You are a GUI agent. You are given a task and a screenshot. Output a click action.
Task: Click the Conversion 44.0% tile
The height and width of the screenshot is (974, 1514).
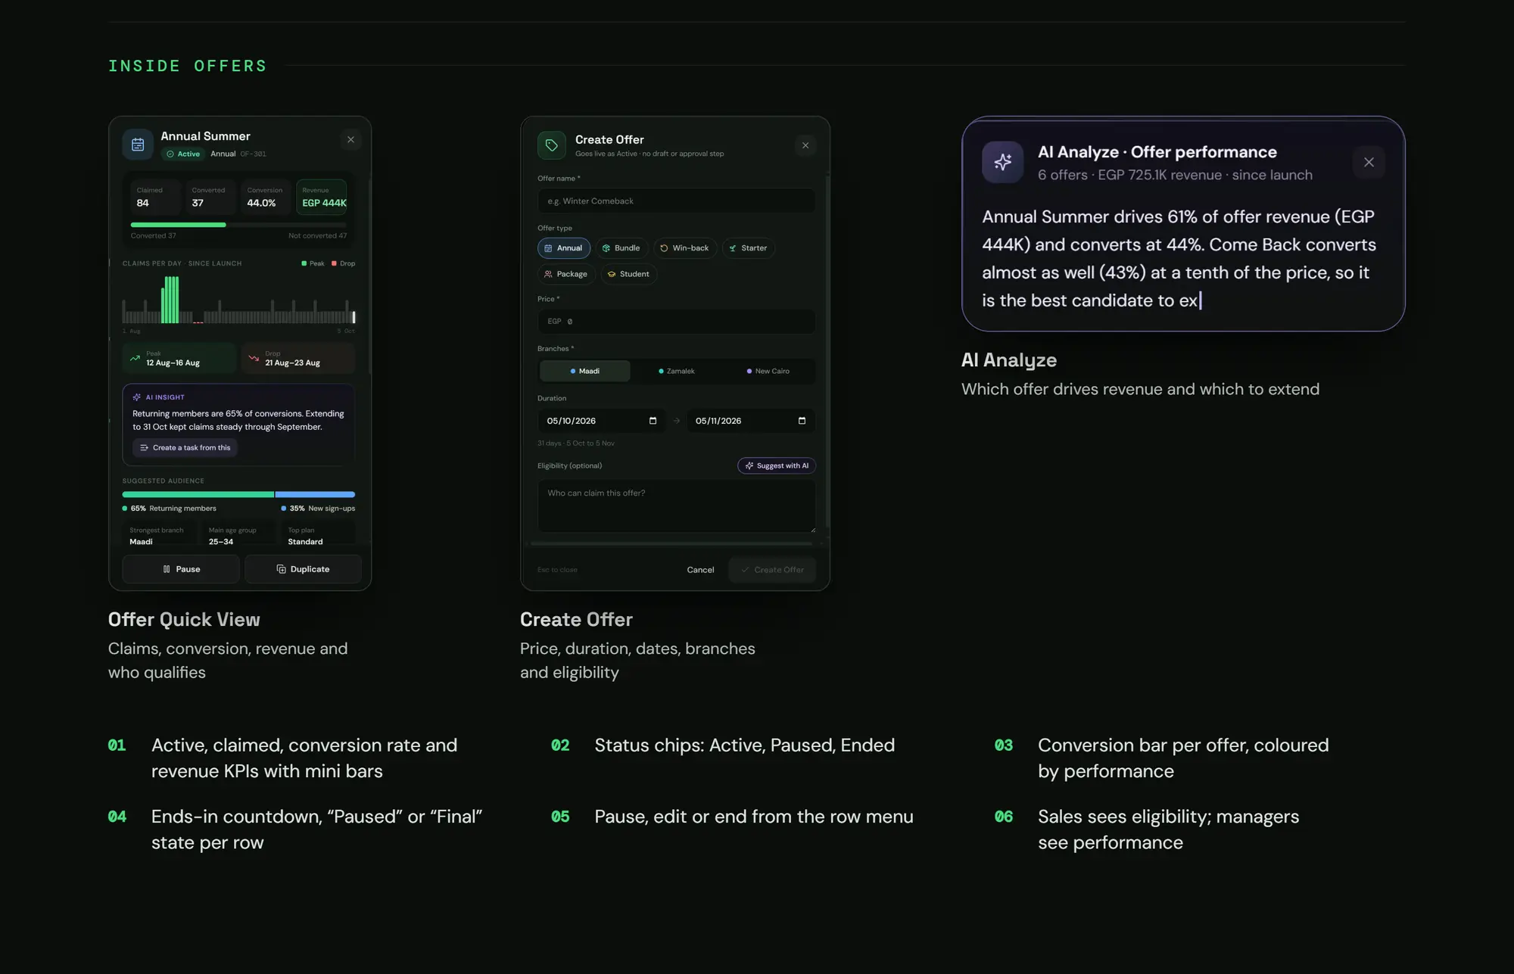point(266,197)
